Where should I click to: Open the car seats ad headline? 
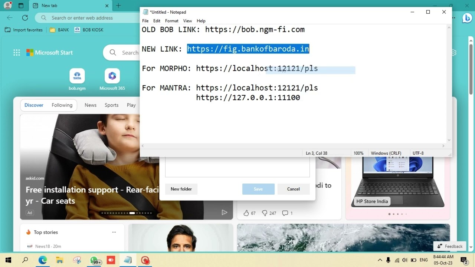pos(92,195)
